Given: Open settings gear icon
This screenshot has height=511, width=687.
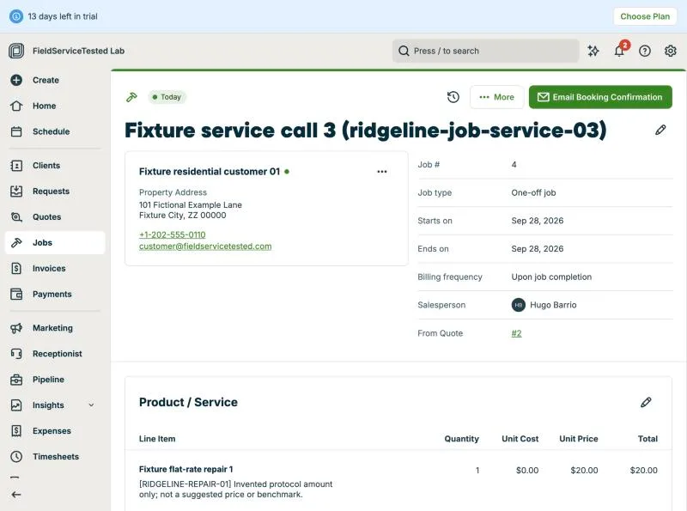Looking at the screenshot, I should pyautogui.click(x=671, y=51).
